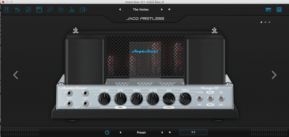Show previous amp with left chevron
Screen dimensions: 289x137
16,75
